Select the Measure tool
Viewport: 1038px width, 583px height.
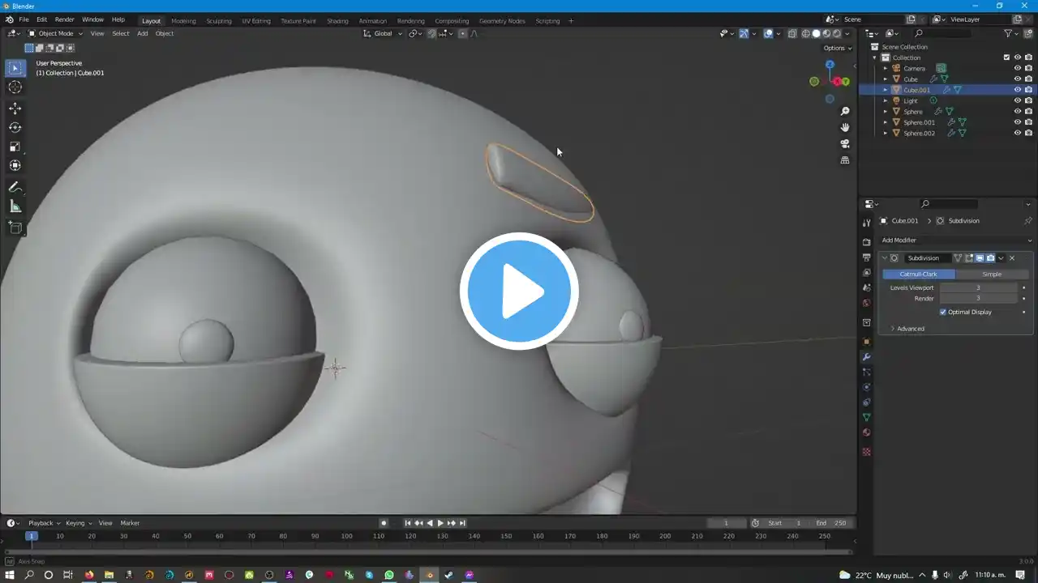tap(15, 206)
